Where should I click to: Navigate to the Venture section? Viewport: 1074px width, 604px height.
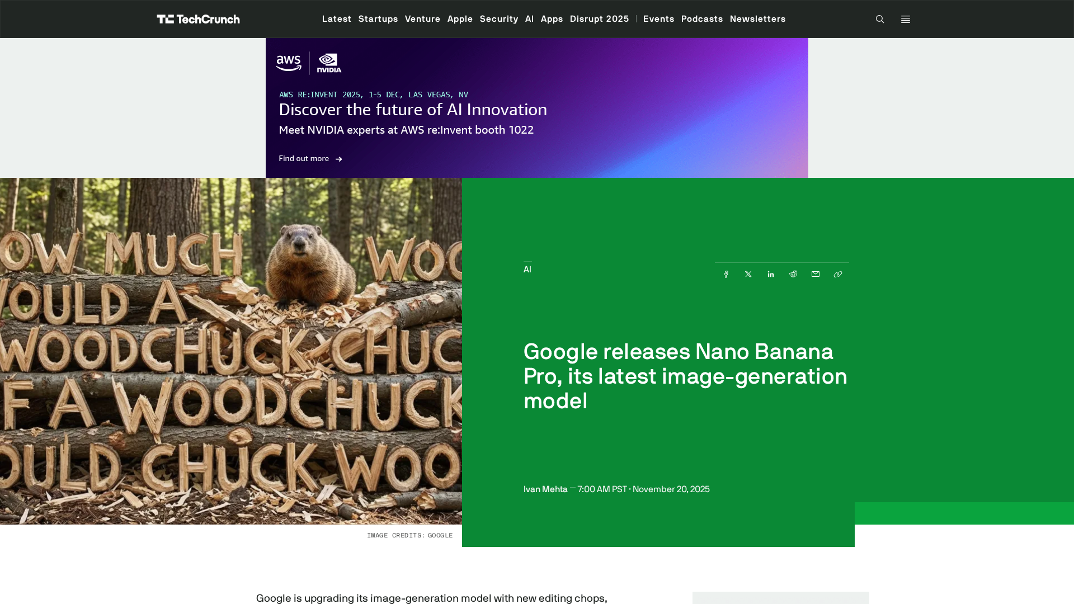pyautogui.click(x=422, y=19)
